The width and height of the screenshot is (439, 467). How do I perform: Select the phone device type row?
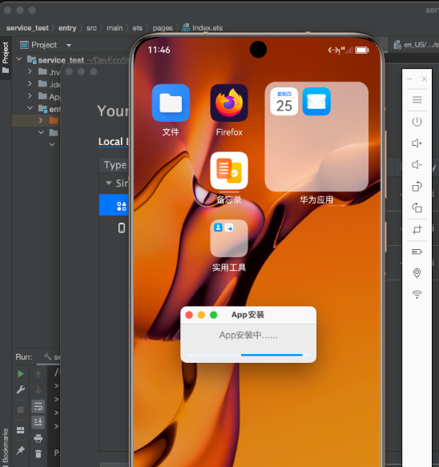[x=114, y=227]
